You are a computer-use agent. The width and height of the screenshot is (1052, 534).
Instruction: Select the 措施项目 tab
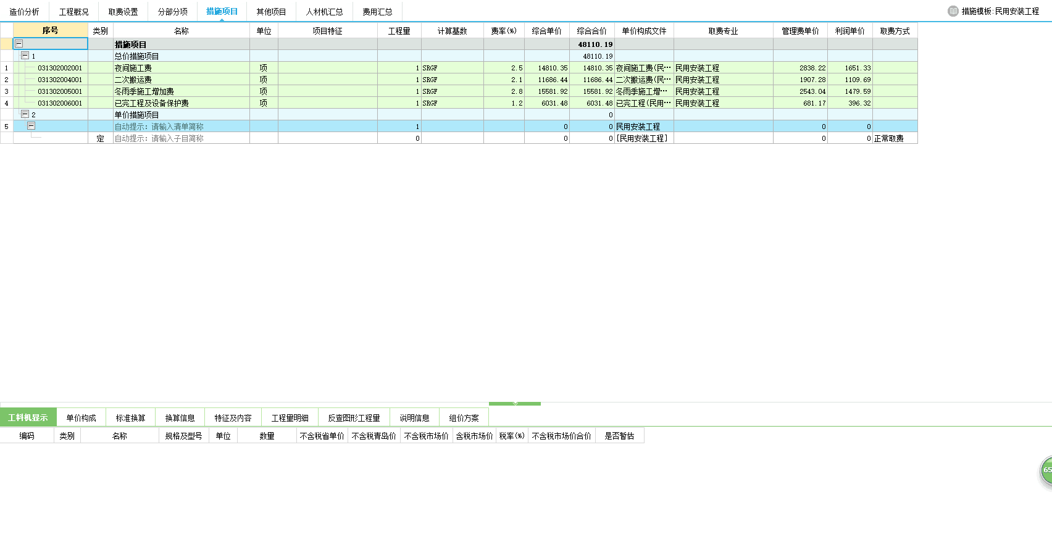click(222, 12)
